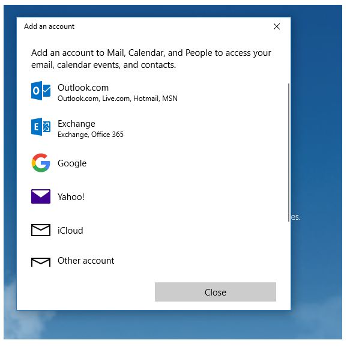Click the Outlook.com envelope icon
Screen dimensions: 356x349
point(41,91)
